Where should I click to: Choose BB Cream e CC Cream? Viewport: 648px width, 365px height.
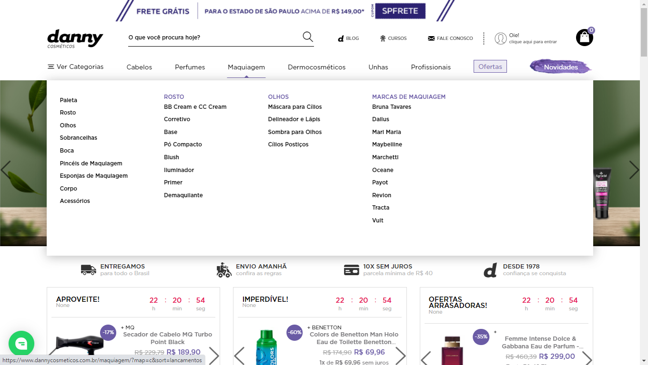pyautogui.click(x=195, y=107)
